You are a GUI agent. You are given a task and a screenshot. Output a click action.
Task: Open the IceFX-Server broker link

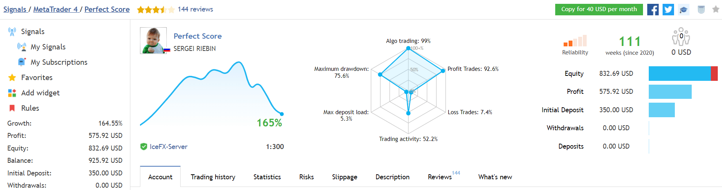168,147
